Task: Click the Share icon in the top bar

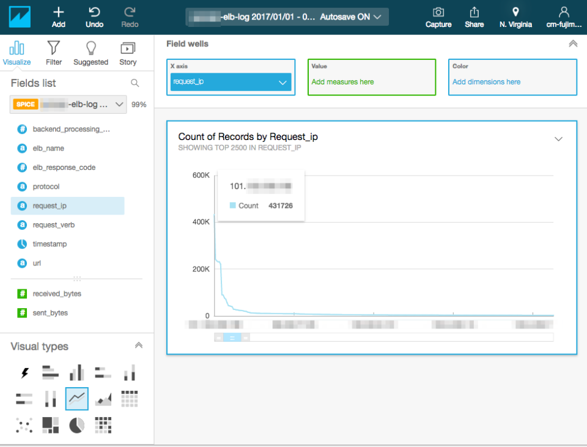Action: [474, 17]
